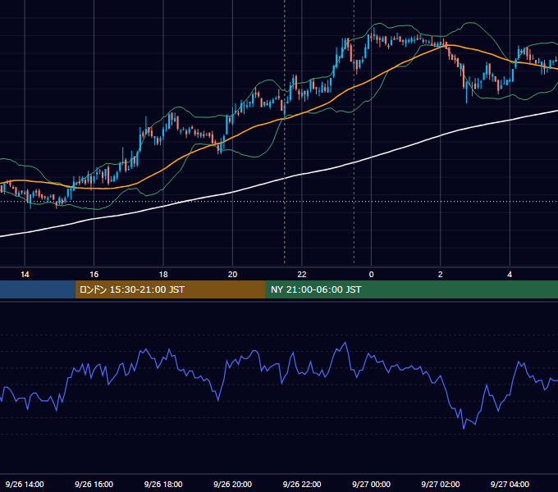The width and height of the screenshot is (558, 492).
Task: Click the 14 hour axis label
Action: coord(25,275)
